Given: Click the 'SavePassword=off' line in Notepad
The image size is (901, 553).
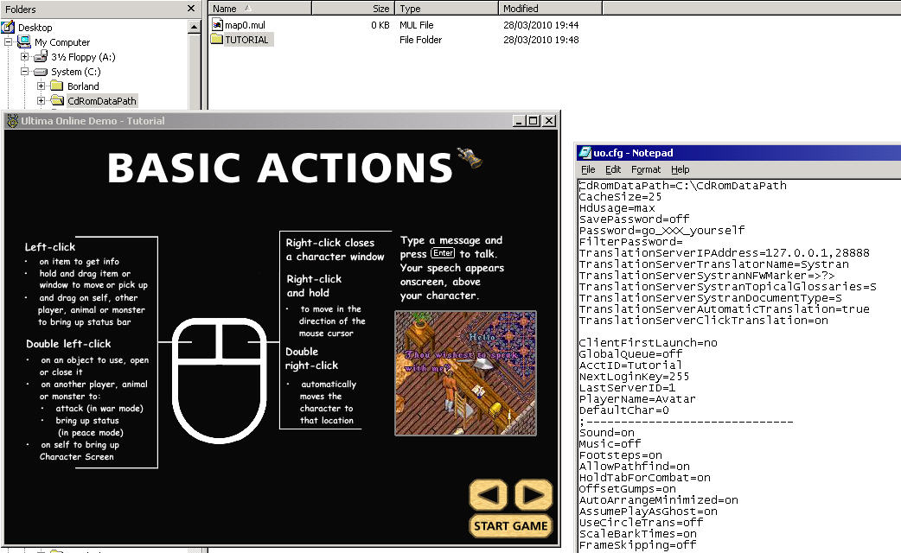Looking at the screenshot, I should pos(634,219).
